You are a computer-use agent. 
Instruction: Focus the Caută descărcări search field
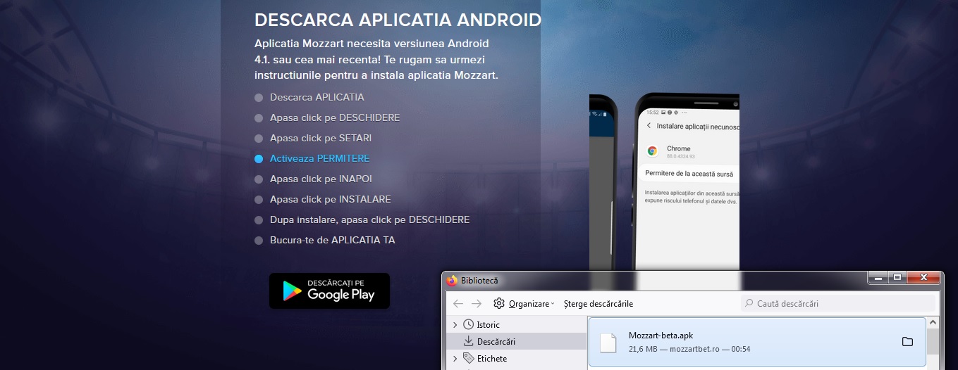click(839, 304)
